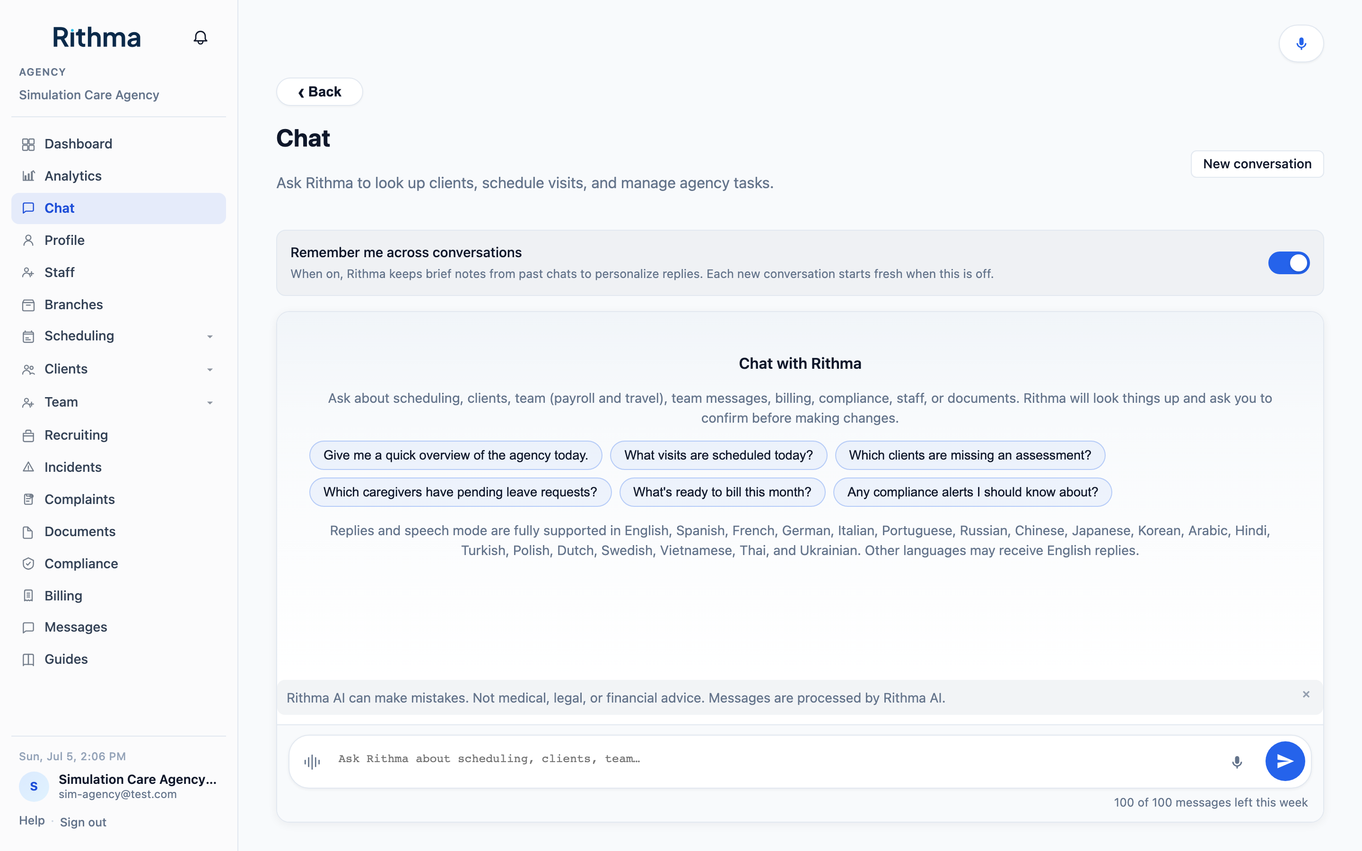
Task: Expand the Clients submenu arrow
Action: [210, 370]
